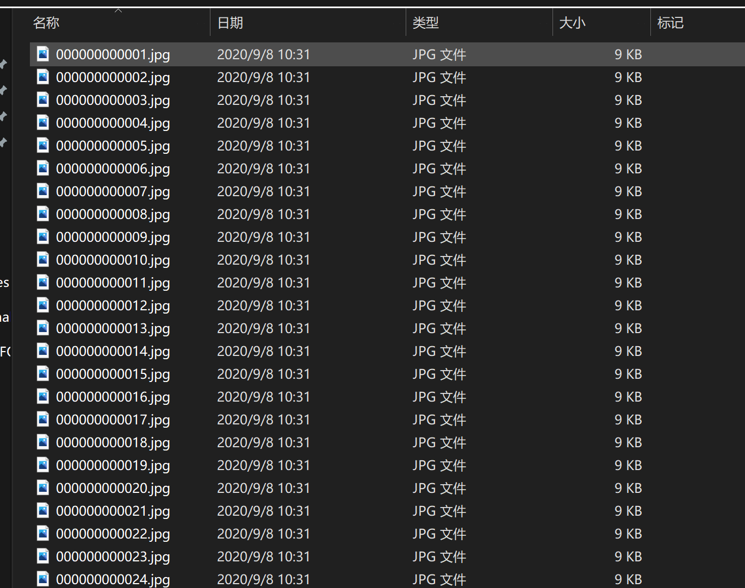
Task: Toggle sort direction arrow above 名称
Action: coord(118,10)
